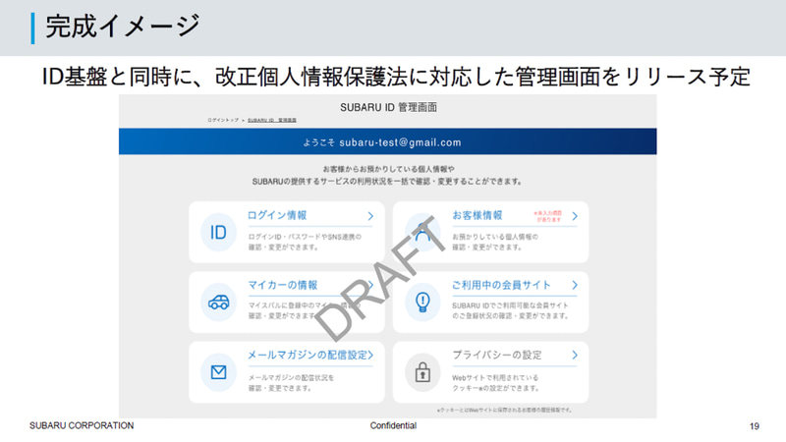Open the プライバシーの設定 heading link

[497, 355]
